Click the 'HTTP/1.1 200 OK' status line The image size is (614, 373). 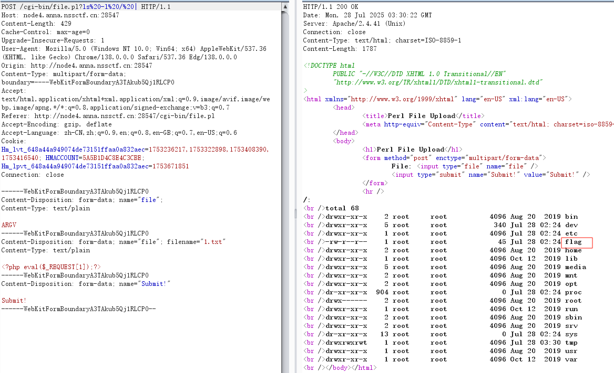coord(331,7)
